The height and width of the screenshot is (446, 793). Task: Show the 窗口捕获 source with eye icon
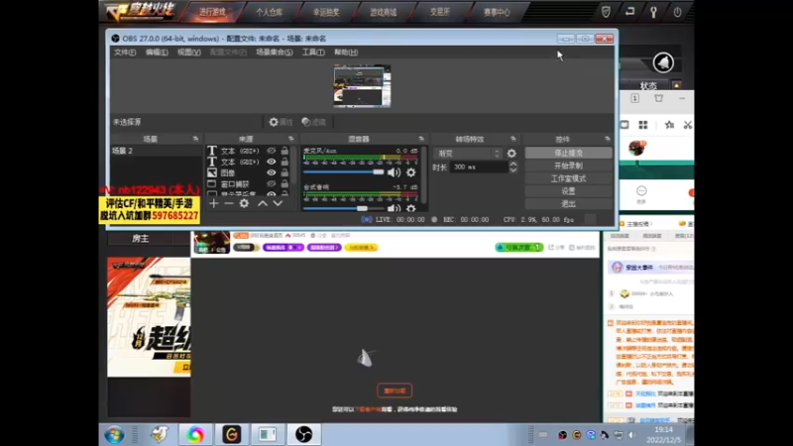point(272,184)
